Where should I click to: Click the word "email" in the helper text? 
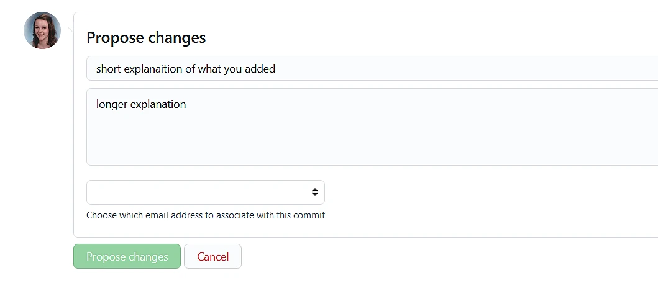click(157, 215)
